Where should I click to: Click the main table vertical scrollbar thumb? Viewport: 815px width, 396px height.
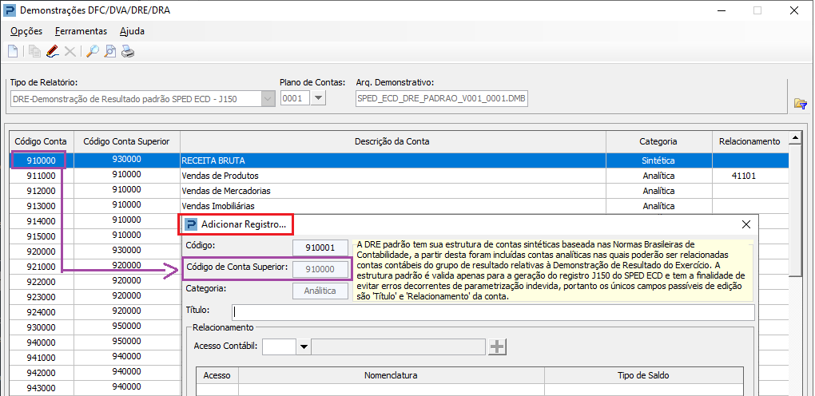795,211
